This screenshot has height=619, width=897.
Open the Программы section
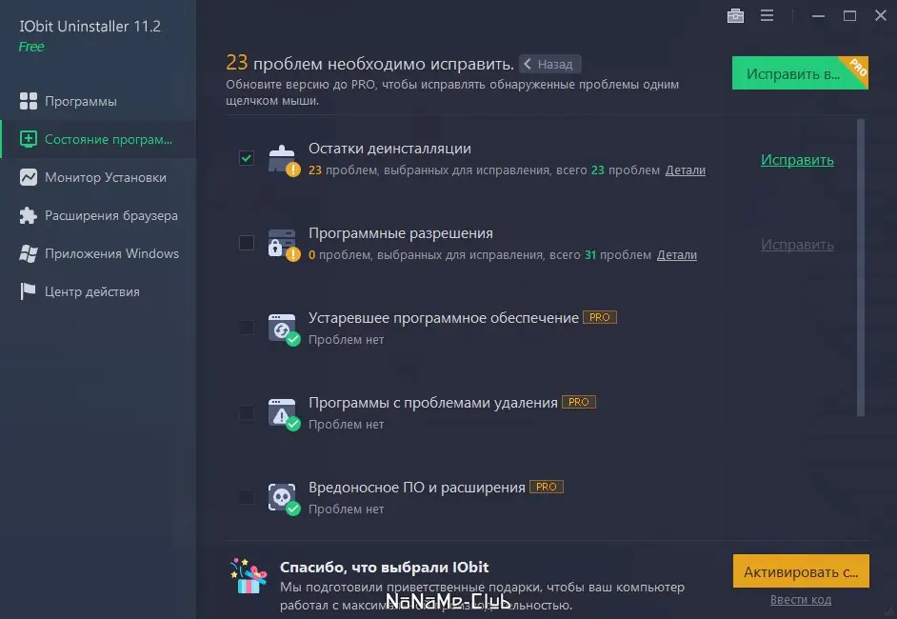tap(98, 101)
